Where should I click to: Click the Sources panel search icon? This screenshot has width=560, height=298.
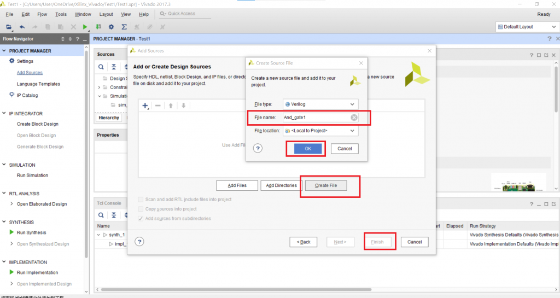[x=101, y=67]
